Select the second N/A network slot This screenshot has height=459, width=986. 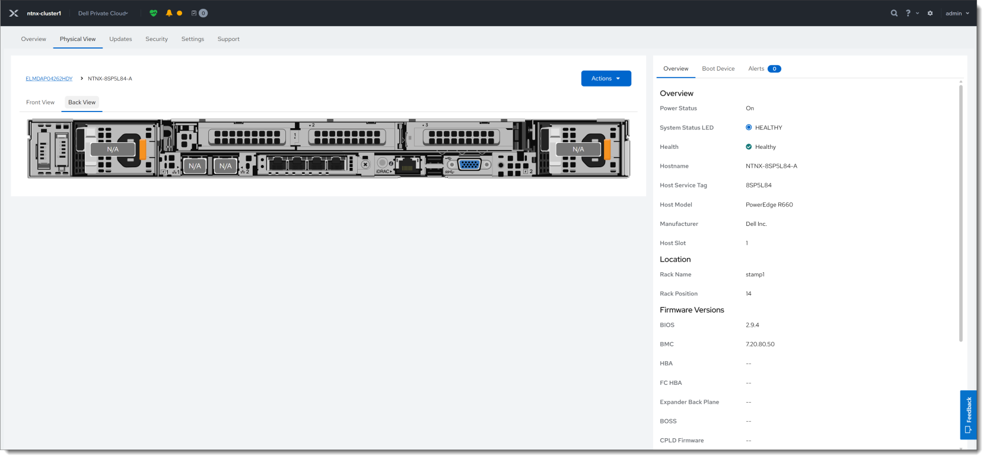click(225, 166)
